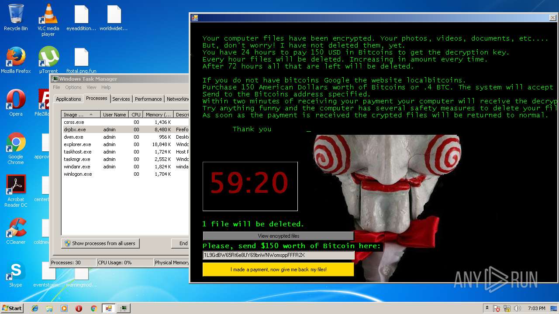This screenshot has width=559, height=314.
Task: Sort processes by Description column
Action: click(182, 115)
